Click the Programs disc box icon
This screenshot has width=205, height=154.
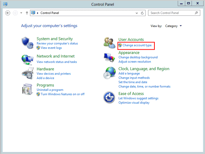(x=27, y=89)
